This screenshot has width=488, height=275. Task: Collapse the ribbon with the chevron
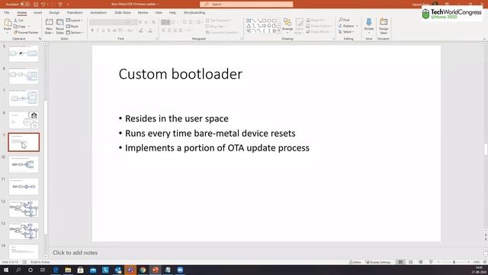(484, 39)
